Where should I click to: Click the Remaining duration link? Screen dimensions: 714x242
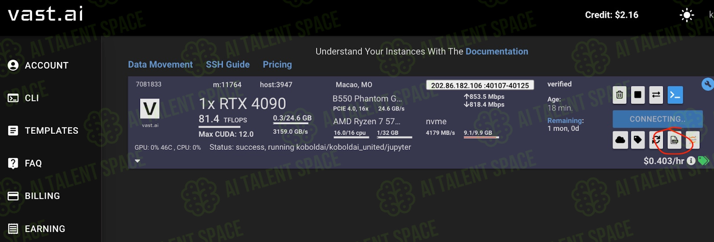click(565, 120)
